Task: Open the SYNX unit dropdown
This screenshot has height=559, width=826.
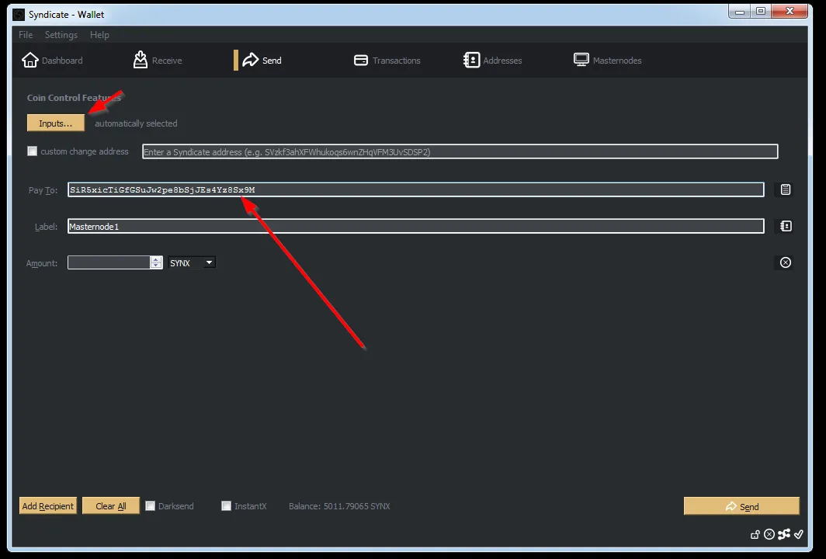Action: point(192,262)
